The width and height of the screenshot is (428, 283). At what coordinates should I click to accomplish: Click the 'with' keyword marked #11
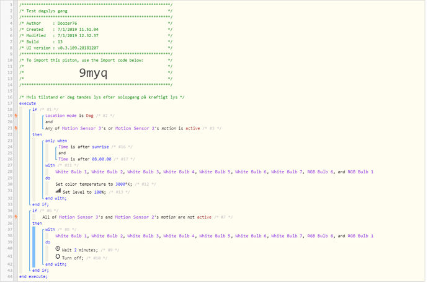click(x=50, y=165)
